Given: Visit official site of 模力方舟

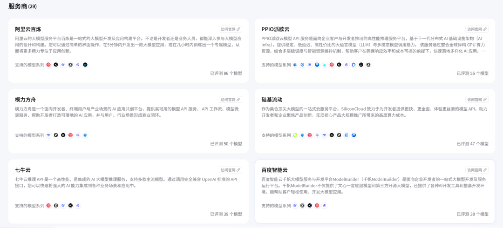Looking at the screenshot, I should pos(231,100).
